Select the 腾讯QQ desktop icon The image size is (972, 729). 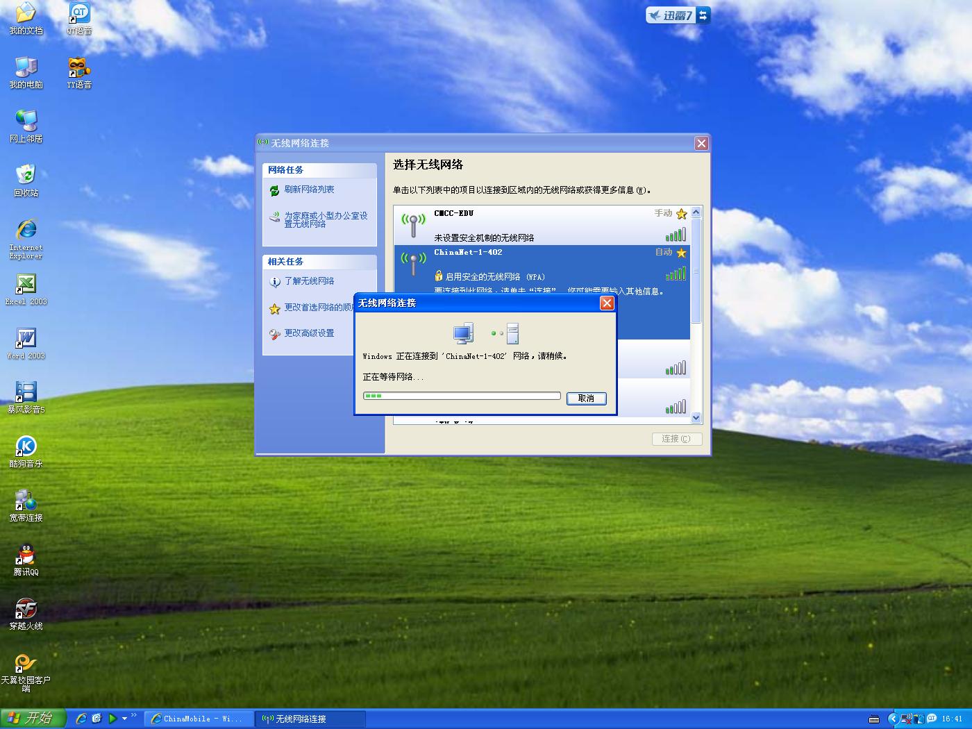coord(26,560)
